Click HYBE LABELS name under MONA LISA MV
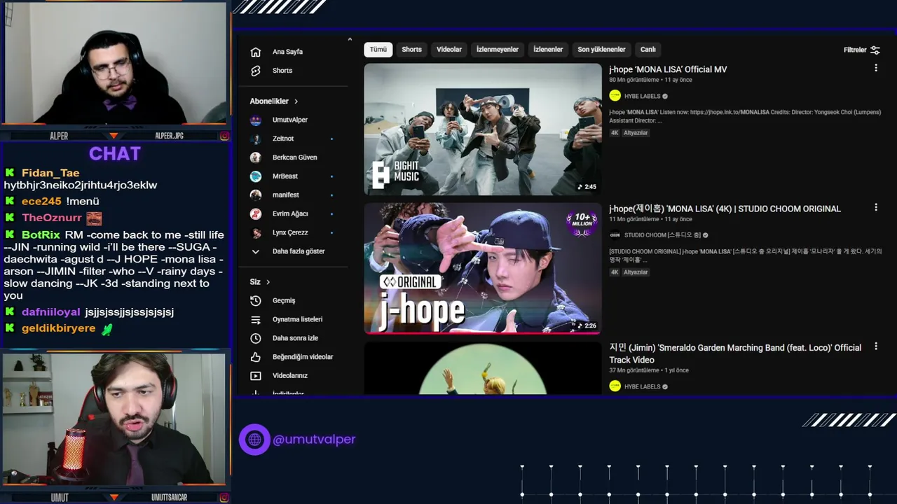The width and height of the screenshot is (897, 504). [643, 97]
